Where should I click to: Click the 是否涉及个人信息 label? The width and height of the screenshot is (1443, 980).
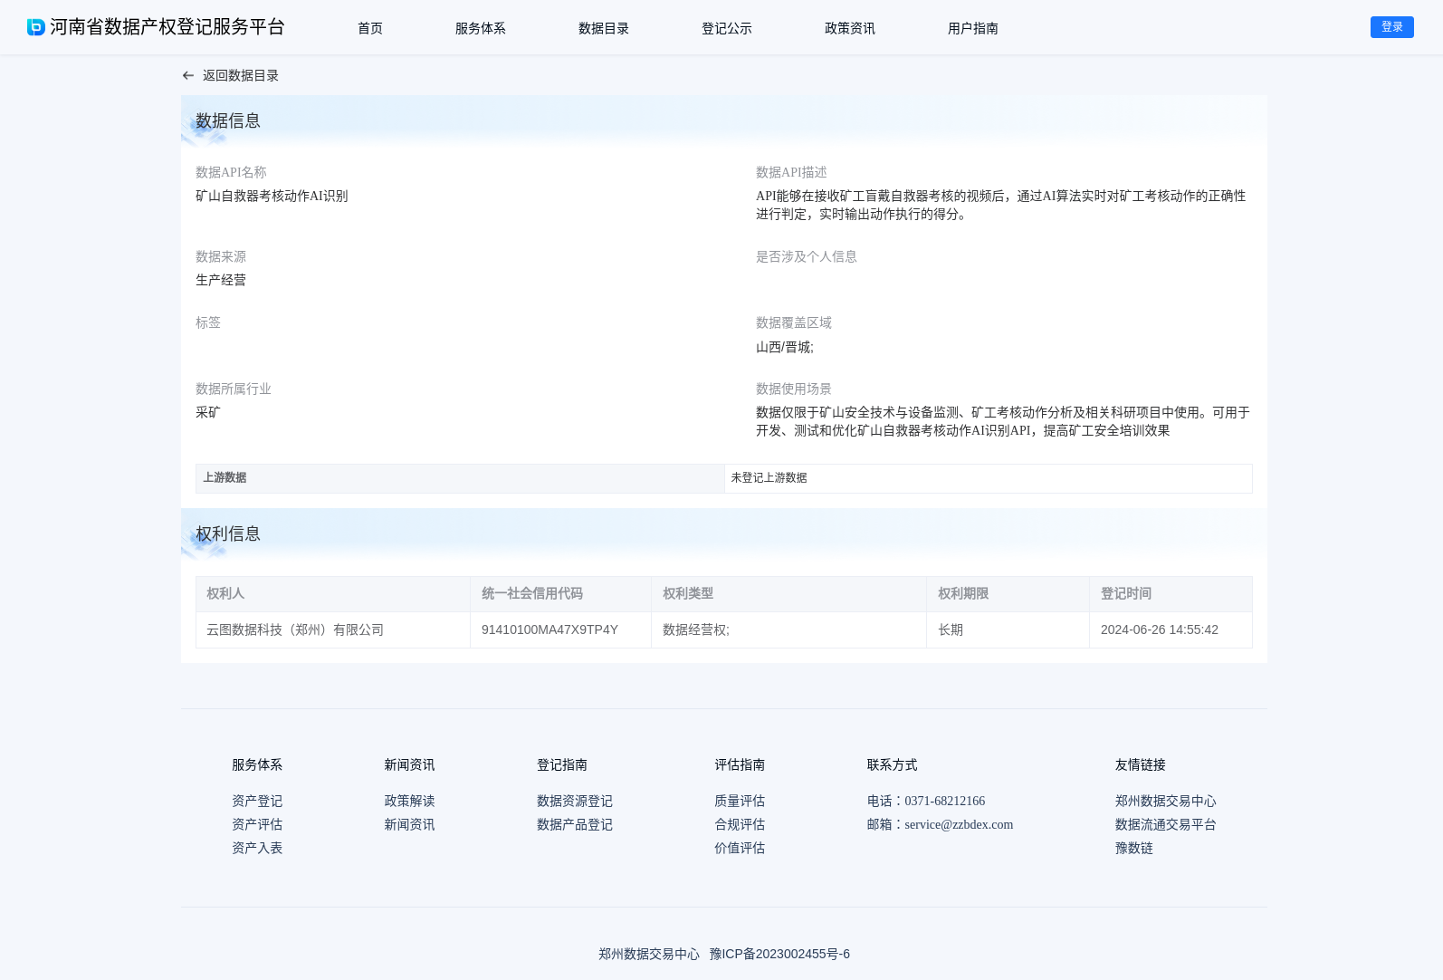pyautogui.click(x=807, y=256)
